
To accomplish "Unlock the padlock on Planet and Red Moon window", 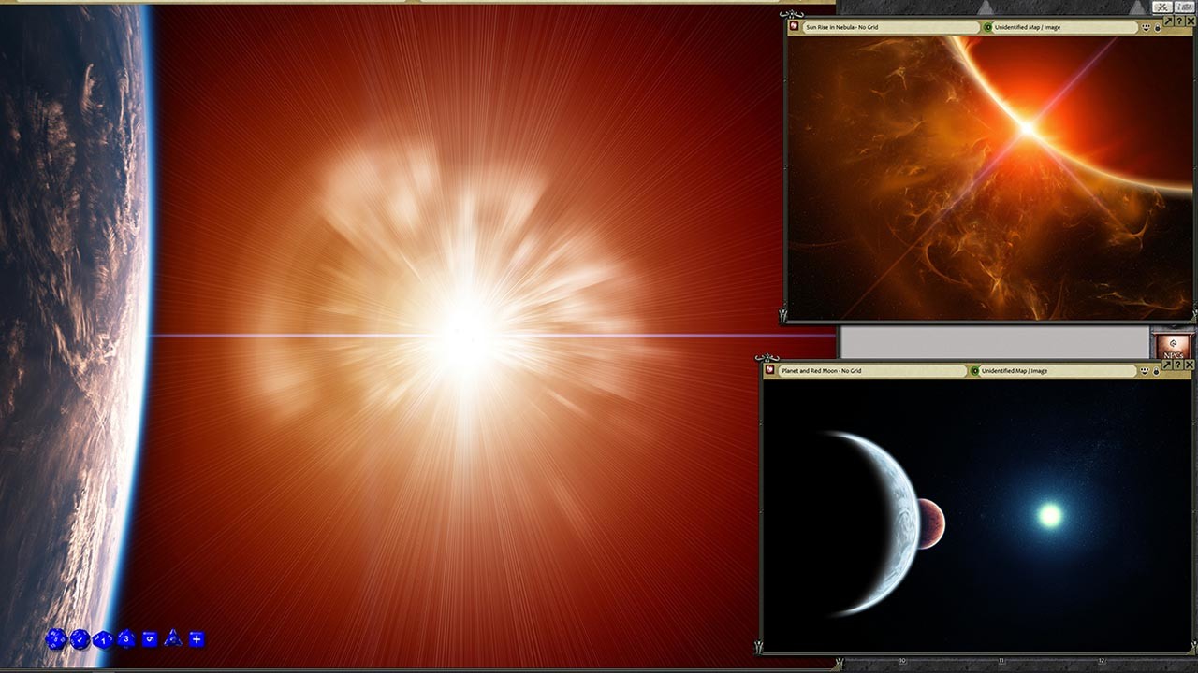I will tap(1156, 371).
